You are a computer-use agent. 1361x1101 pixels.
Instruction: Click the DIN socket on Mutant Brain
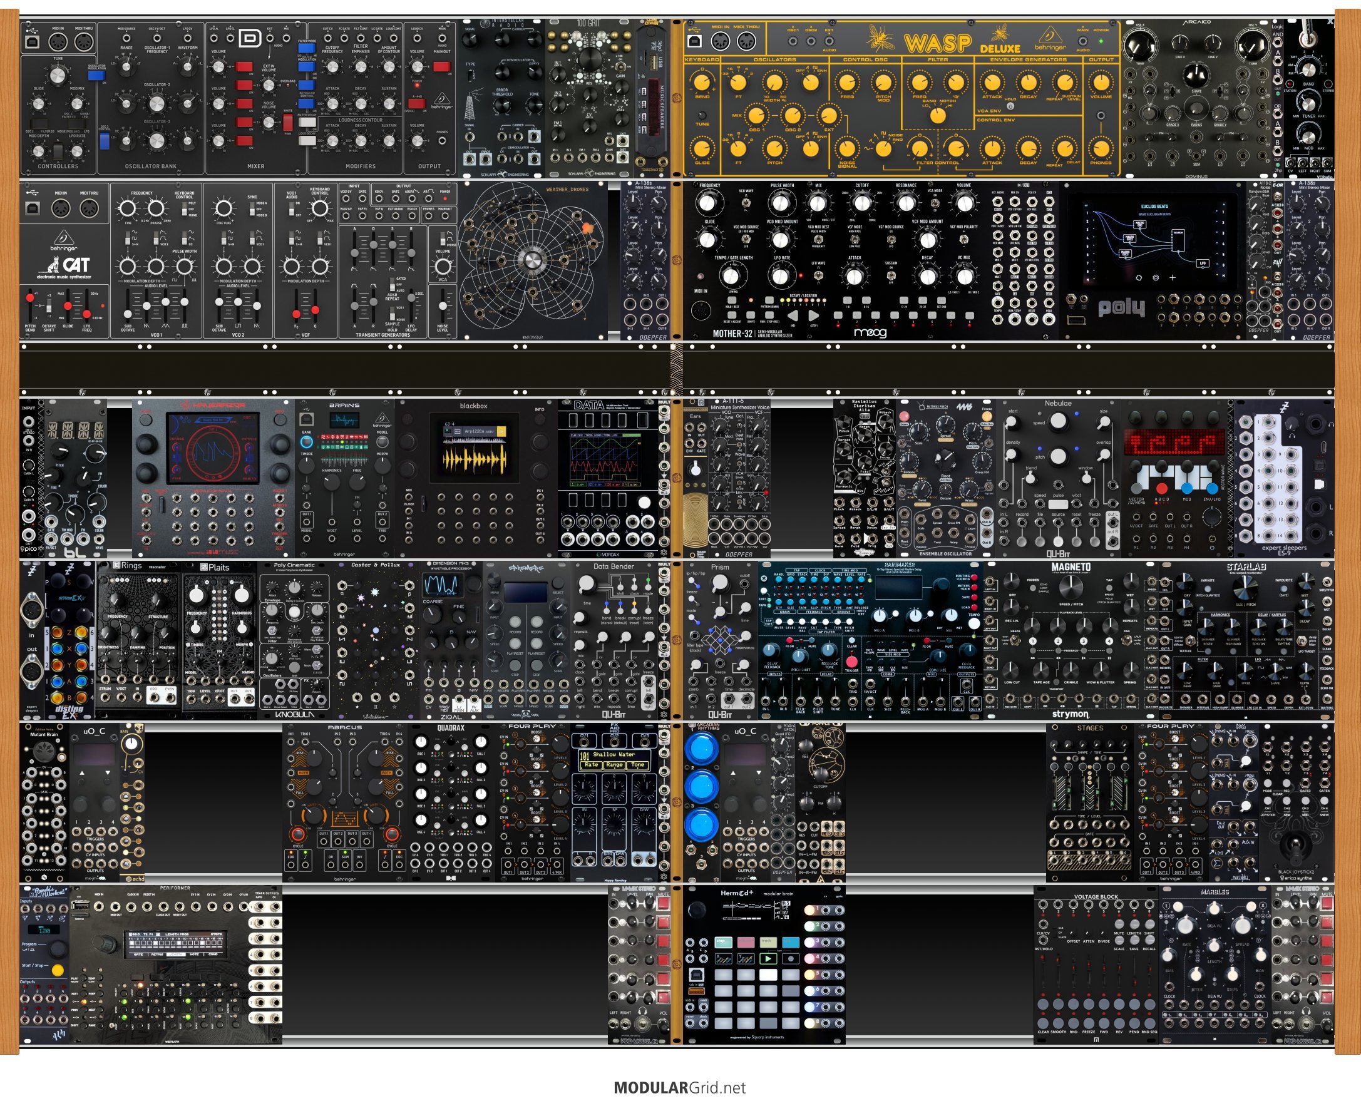pos(43,752)
